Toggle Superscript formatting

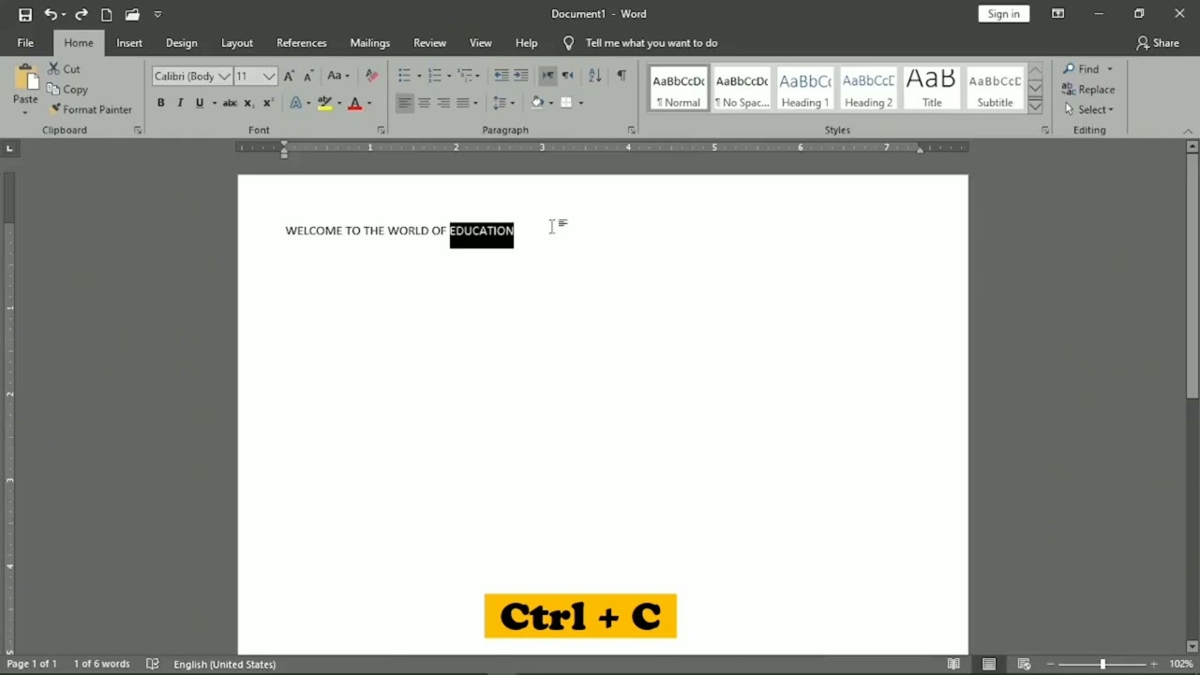pos(268,103)
